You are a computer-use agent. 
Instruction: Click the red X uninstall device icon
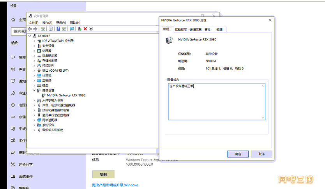[x=85, y=29]
